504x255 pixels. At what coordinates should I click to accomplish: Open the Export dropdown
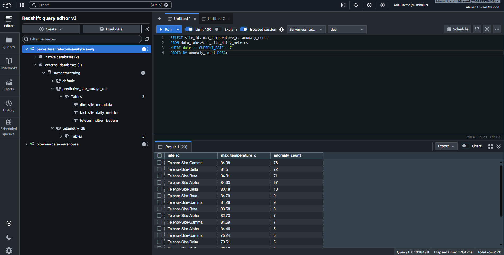pyautogui.click(x=446, y=146)
